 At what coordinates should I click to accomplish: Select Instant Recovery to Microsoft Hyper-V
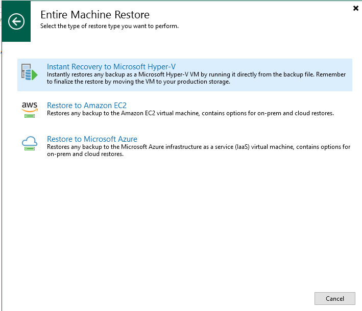click(111, 67)
